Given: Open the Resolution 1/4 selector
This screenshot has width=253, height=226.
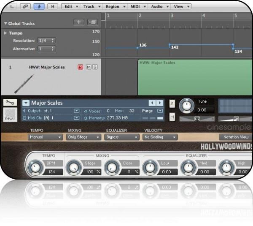Looking at the screenshot, I should pyautogui.click(x=47, y=41).
